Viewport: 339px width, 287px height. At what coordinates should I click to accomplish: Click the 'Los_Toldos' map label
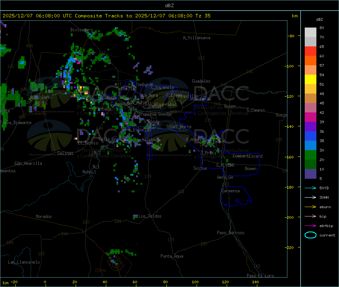click(150, 216)
